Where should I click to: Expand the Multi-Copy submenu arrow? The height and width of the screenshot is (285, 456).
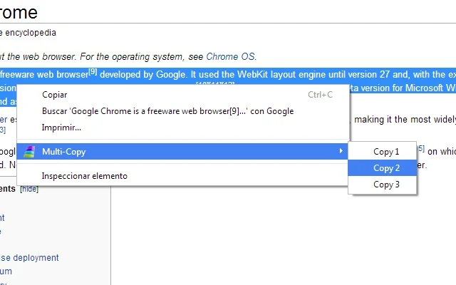click(341, 151)
